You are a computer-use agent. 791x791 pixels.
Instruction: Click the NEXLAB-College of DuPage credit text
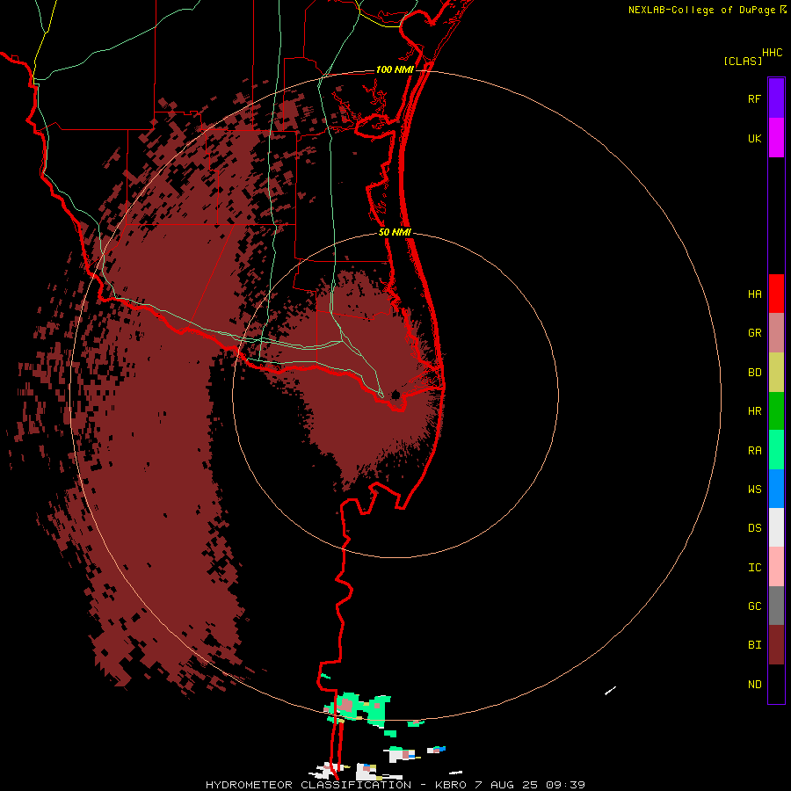pyautogui.click(x=702, y=10)
